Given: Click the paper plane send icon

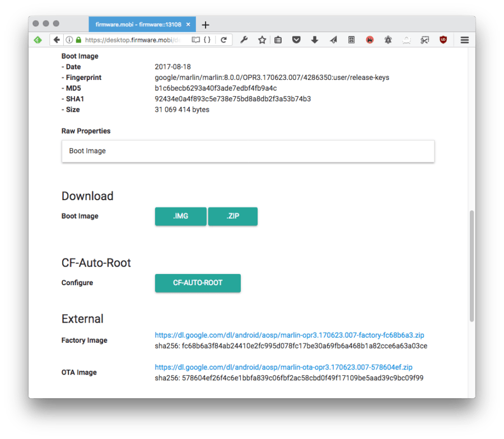Looking at the screenshot, I should [x=333, y=40].
